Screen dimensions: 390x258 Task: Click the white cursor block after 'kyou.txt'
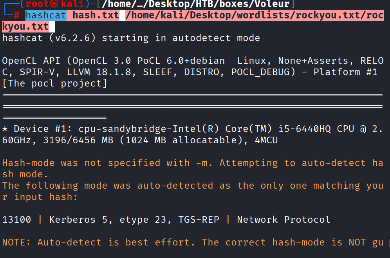coord(52,27)
